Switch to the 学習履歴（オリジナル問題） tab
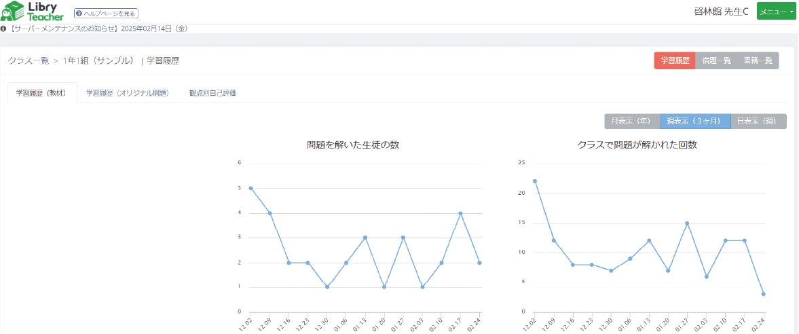The height and width of the screenshot is (334, 799). [127, 93]
